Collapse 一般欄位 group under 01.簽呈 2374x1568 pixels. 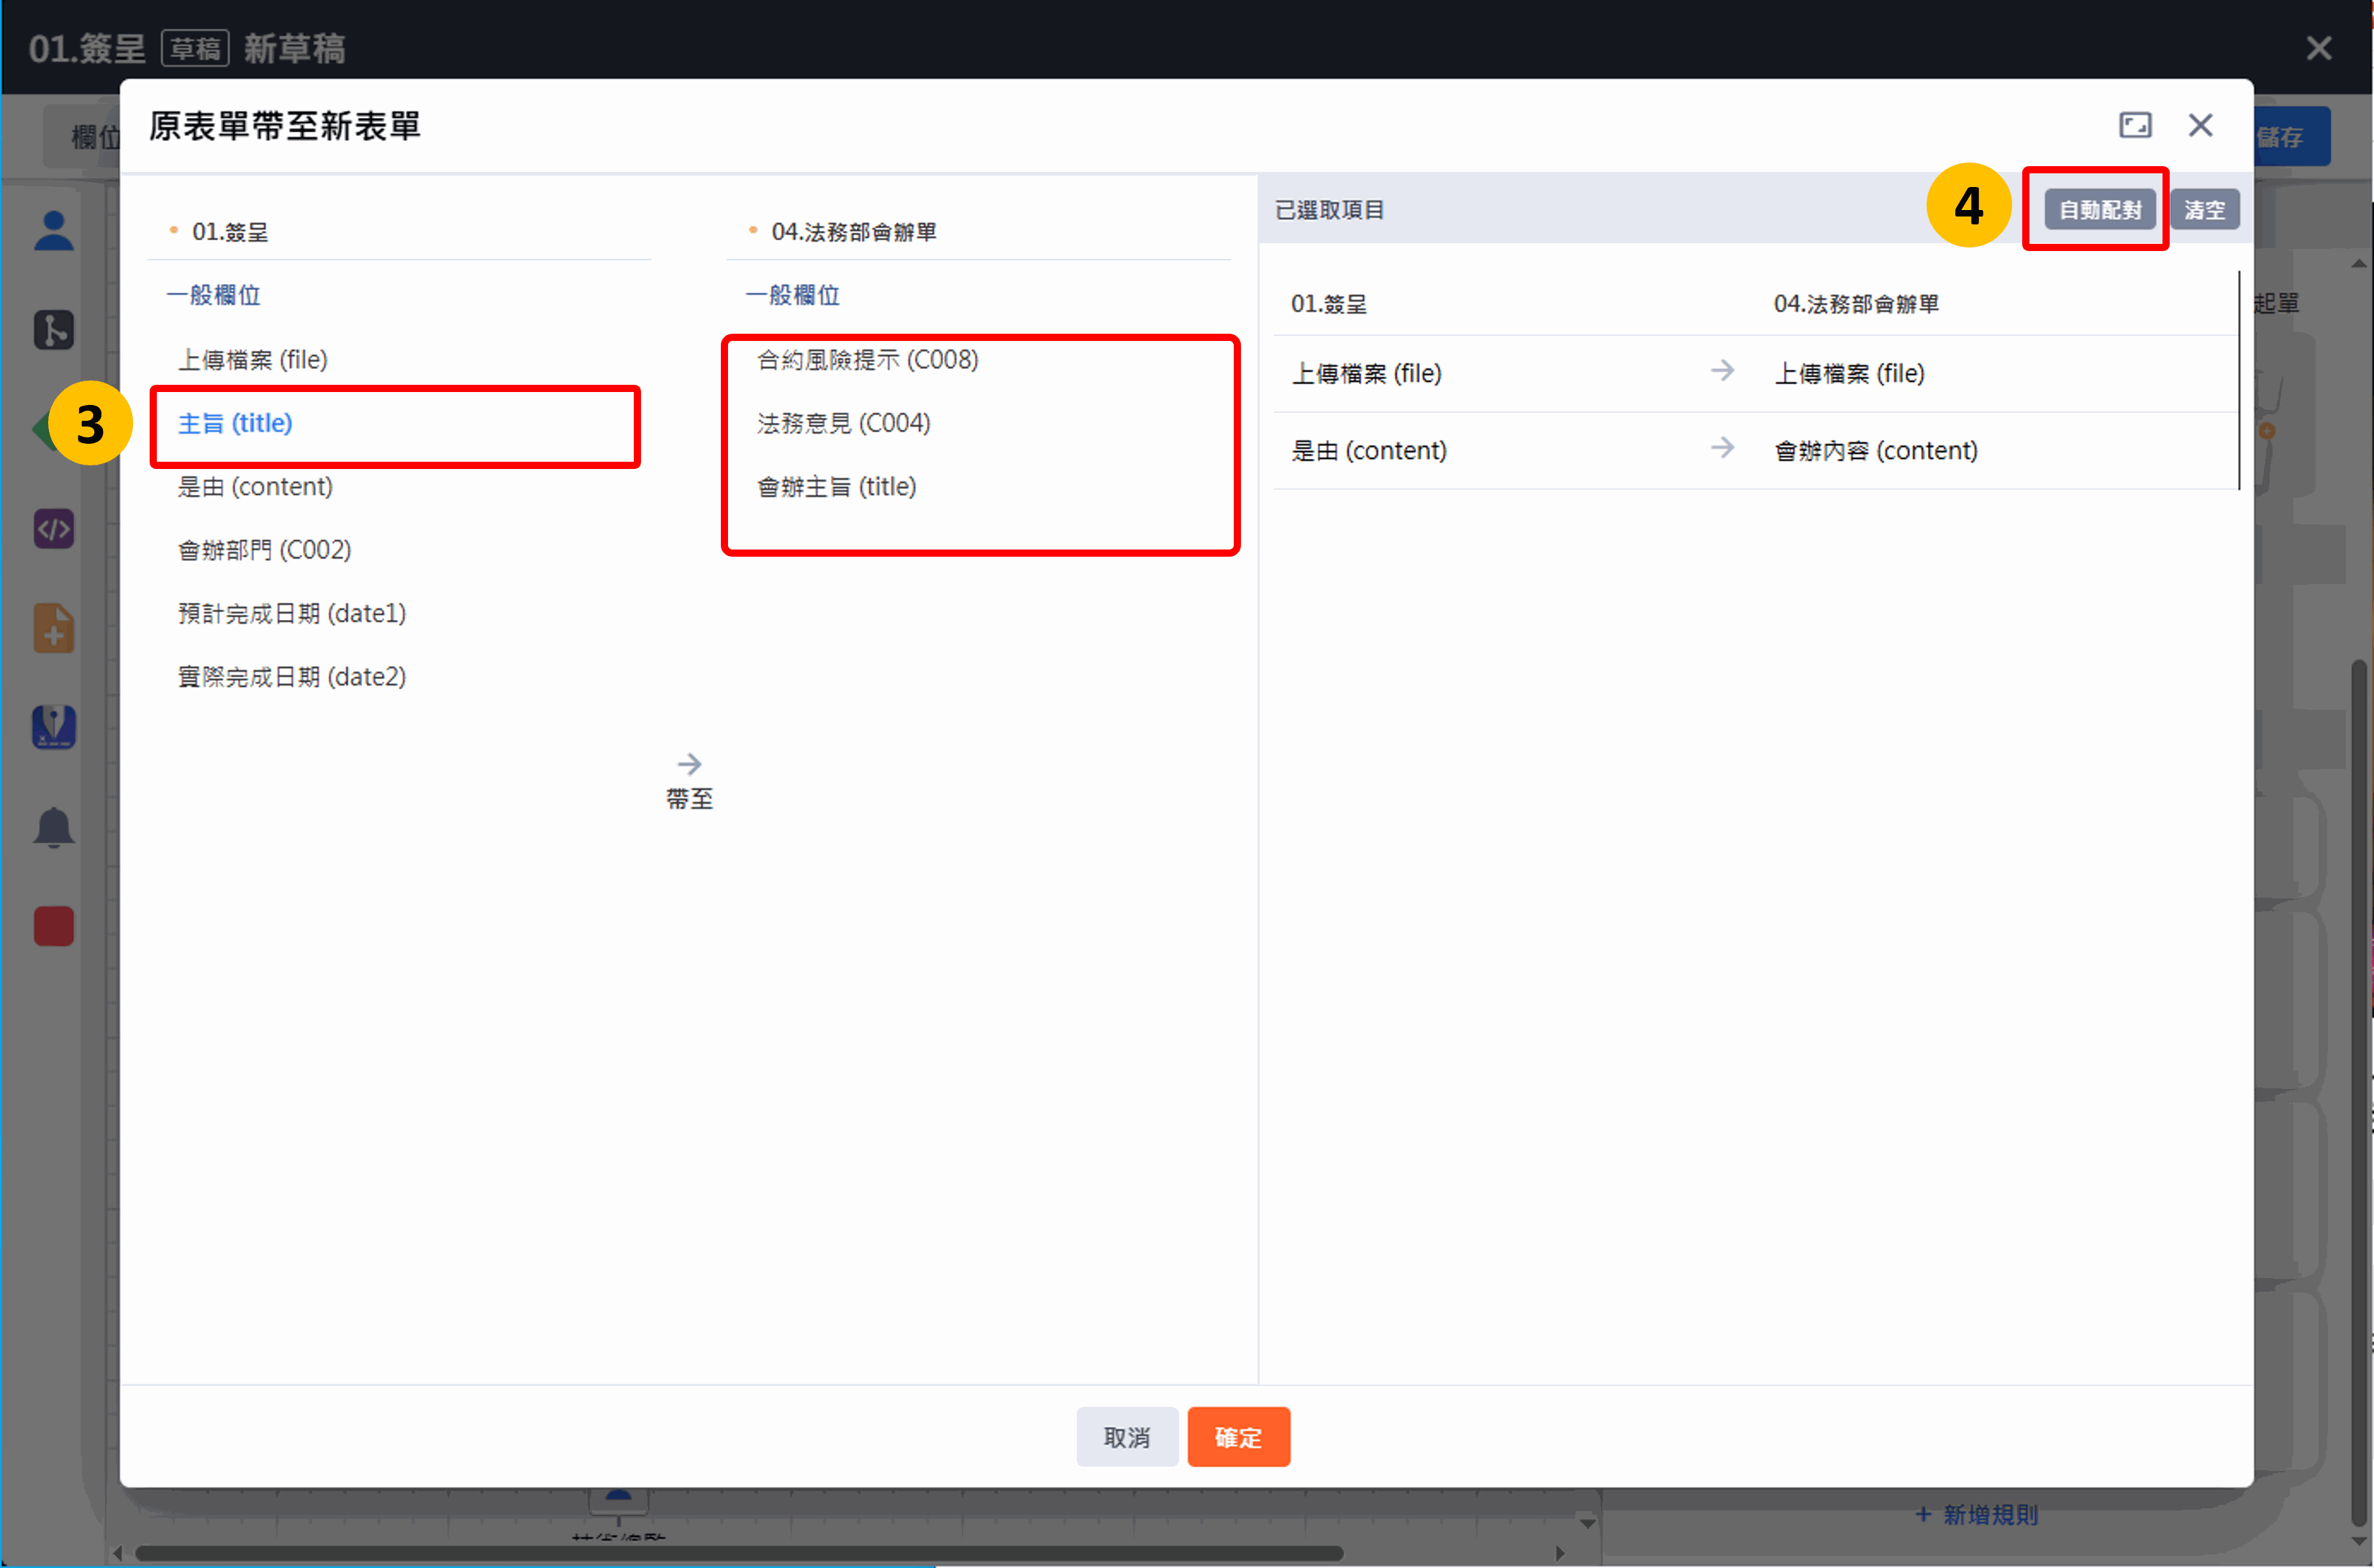(x=213, y=295)
